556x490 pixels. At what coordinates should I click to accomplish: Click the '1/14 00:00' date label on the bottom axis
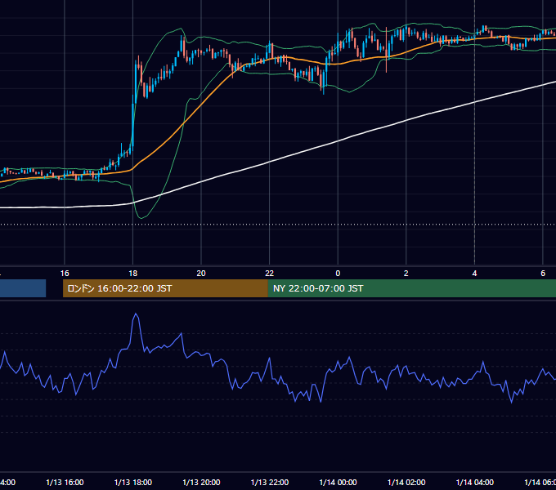(338, 483)
